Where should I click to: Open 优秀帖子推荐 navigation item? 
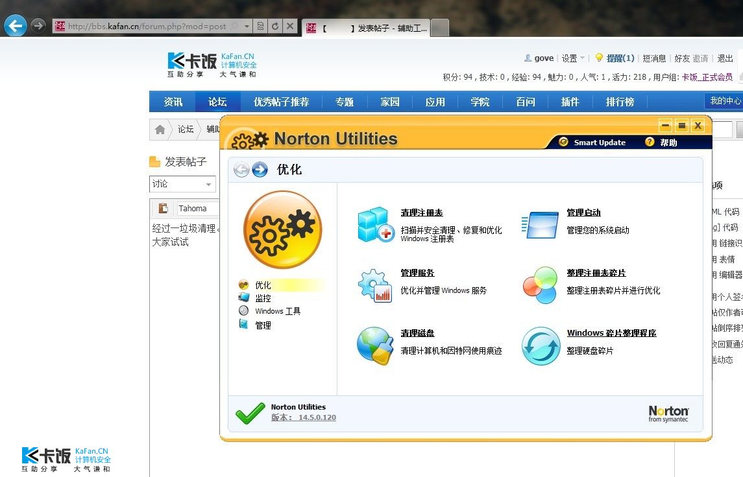pyautogui.click(x=281, y=102)
